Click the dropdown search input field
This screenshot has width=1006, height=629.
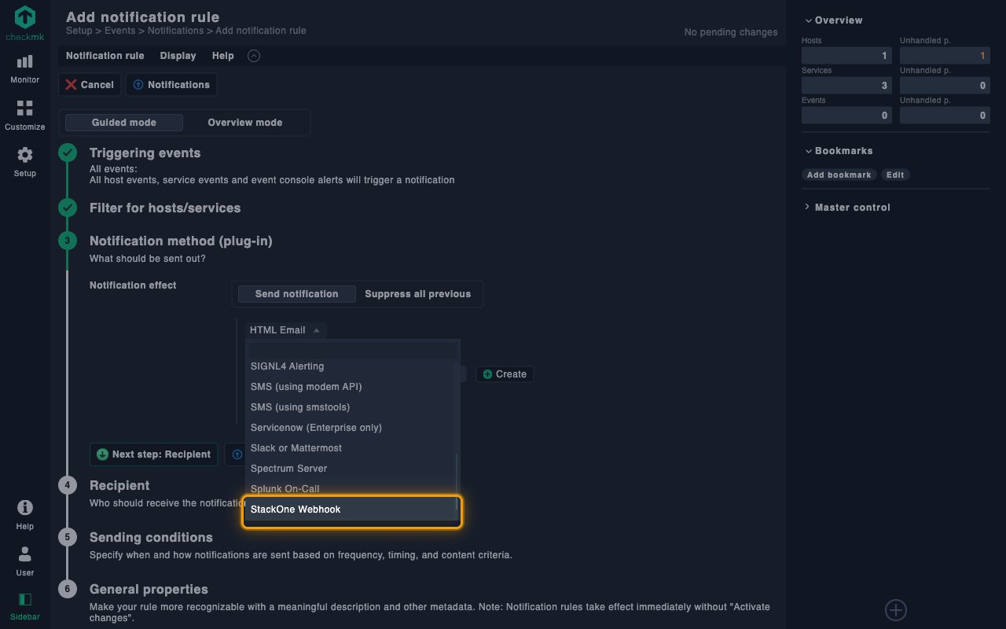coord(353,351)
